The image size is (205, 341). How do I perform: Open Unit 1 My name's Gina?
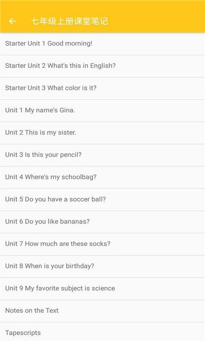(x=102, y=110)
